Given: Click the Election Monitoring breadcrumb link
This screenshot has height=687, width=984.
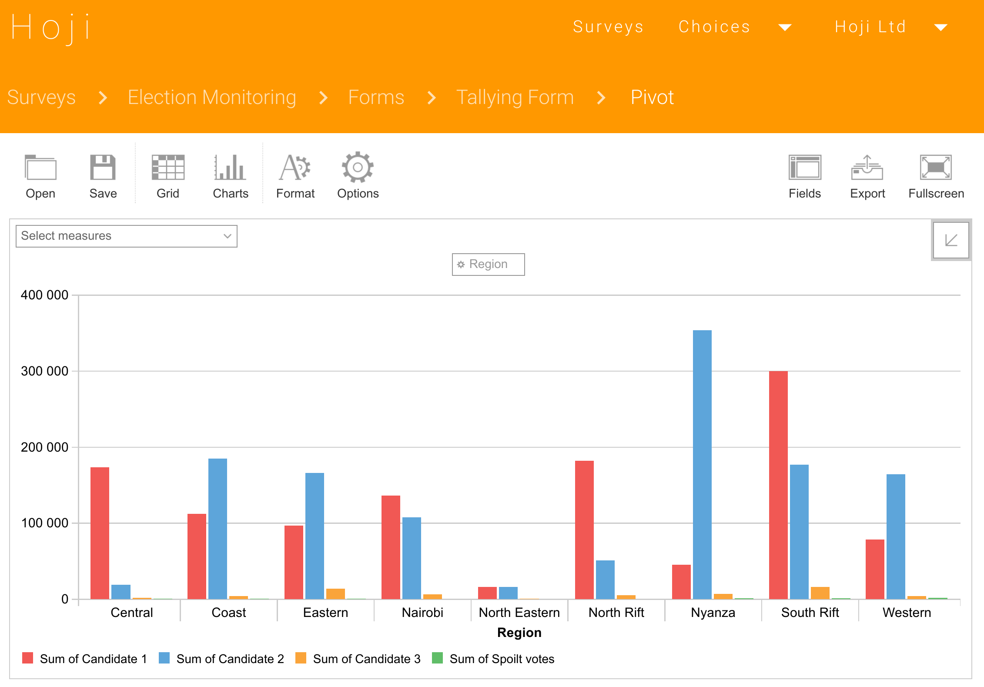Looking at the screenshot, I should pyautogui.click(x=211, y=97).
